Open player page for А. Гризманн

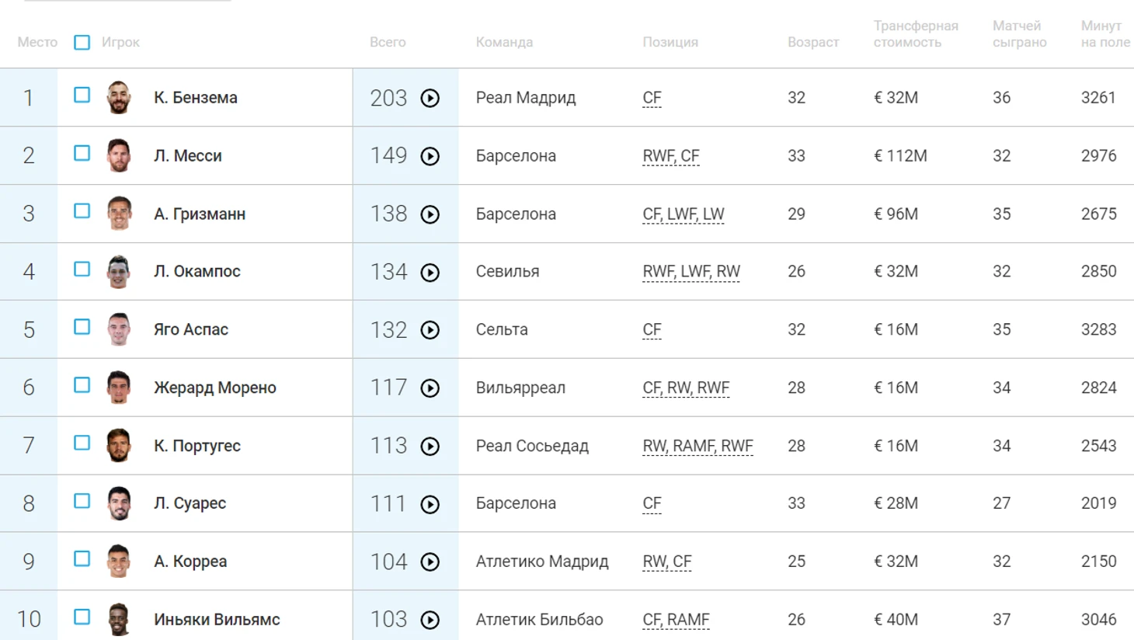(200, 214)
